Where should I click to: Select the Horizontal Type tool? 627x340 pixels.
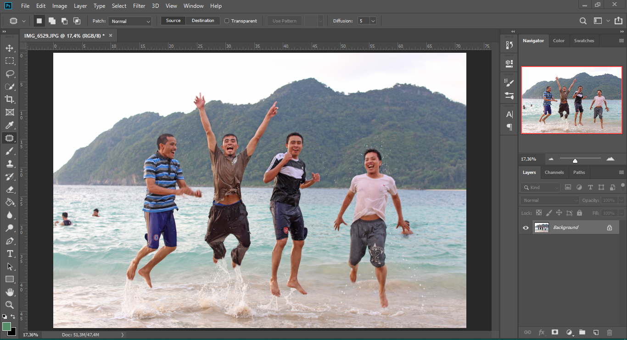click(9, 254)
